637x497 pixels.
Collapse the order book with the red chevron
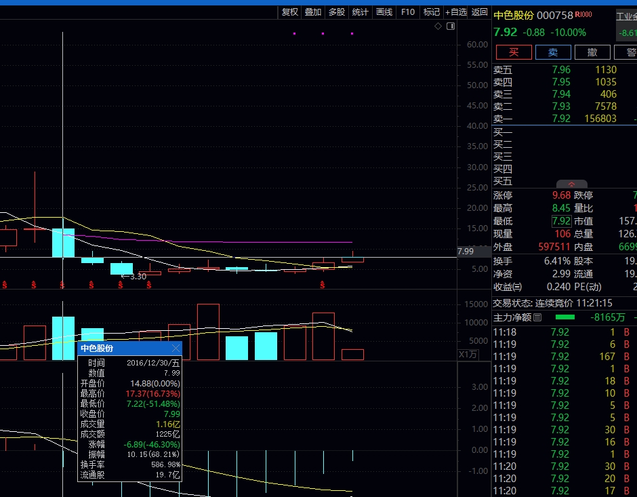(x=571, y=184)
